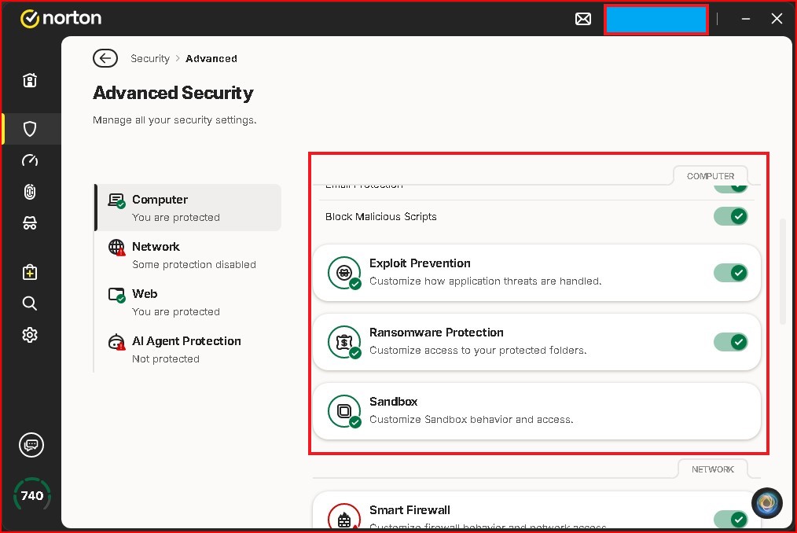
Task: Open Smart Firewall settings card
Action: 536,511
